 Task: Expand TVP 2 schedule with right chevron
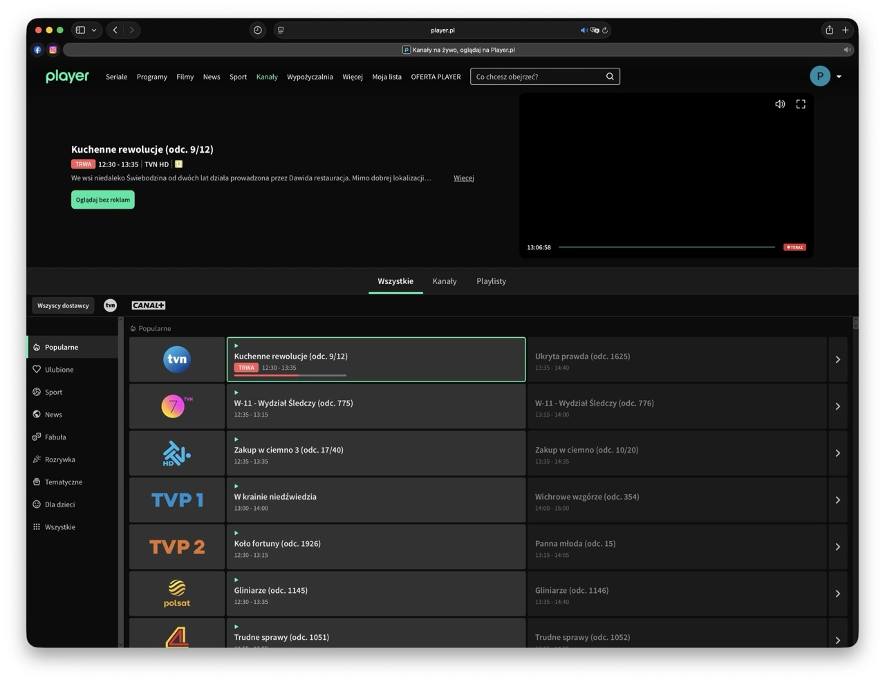837,547
